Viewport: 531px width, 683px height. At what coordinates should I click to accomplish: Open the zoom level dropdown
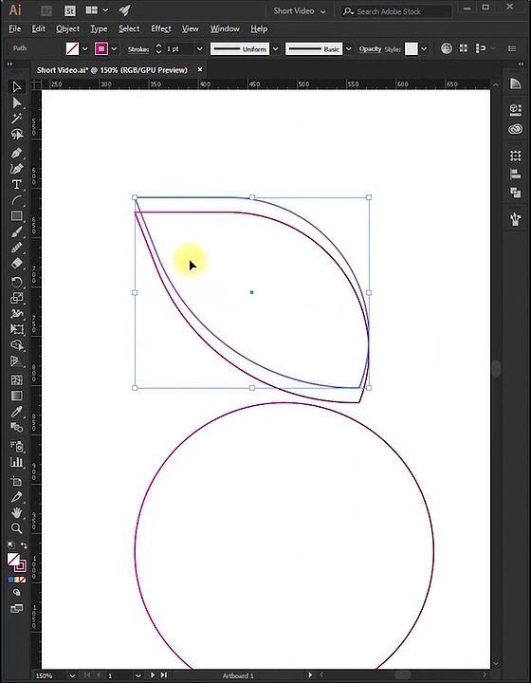[72, 675]
